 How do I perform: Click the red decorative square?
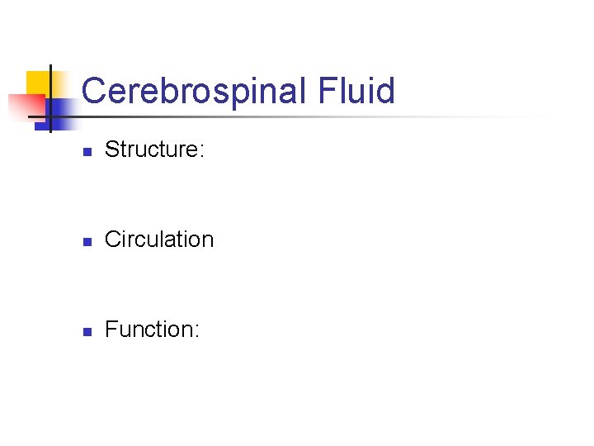(x=23, y=105)
